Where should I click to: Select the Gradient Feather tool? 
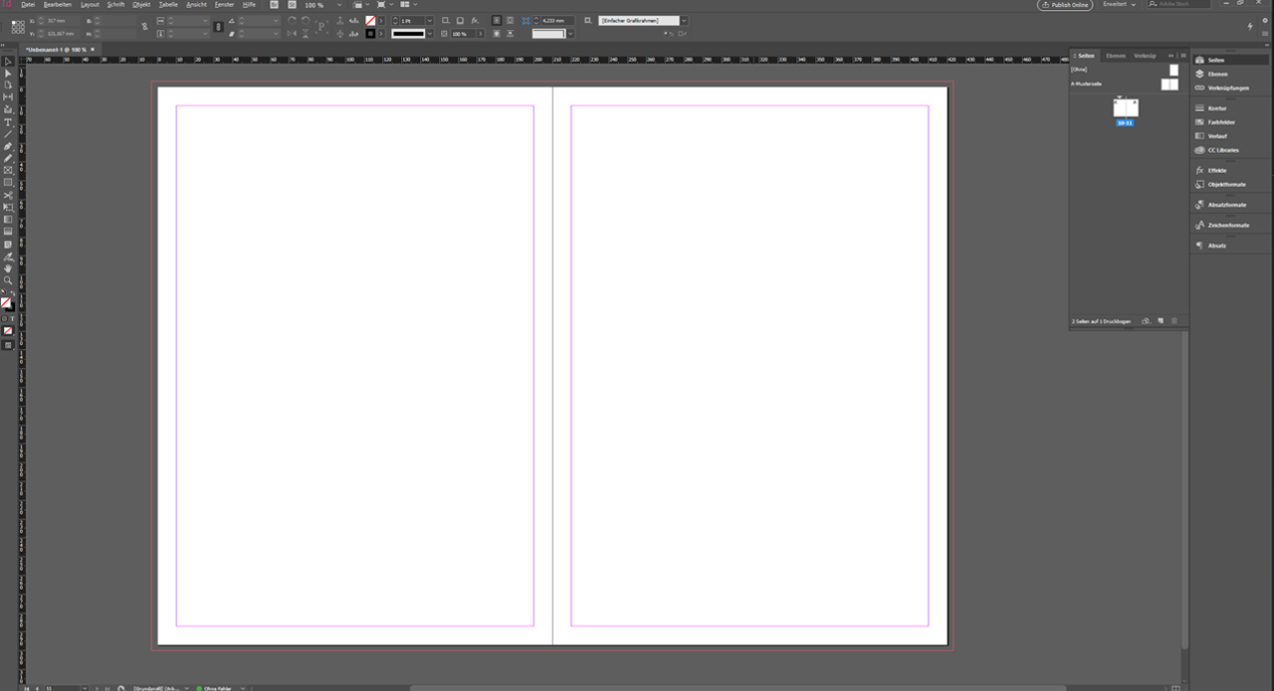(8, 231)
